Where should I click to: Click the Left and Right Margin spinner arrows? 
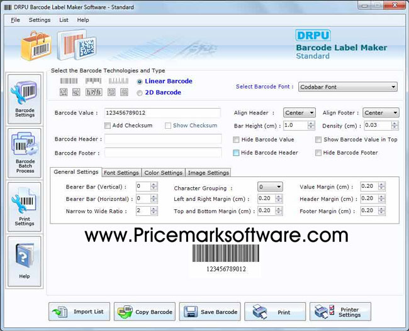tap(279, 198)
